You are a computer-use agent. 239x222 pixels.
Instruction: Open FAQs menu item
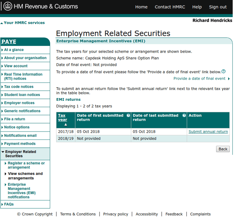click(x=9, y=204)
